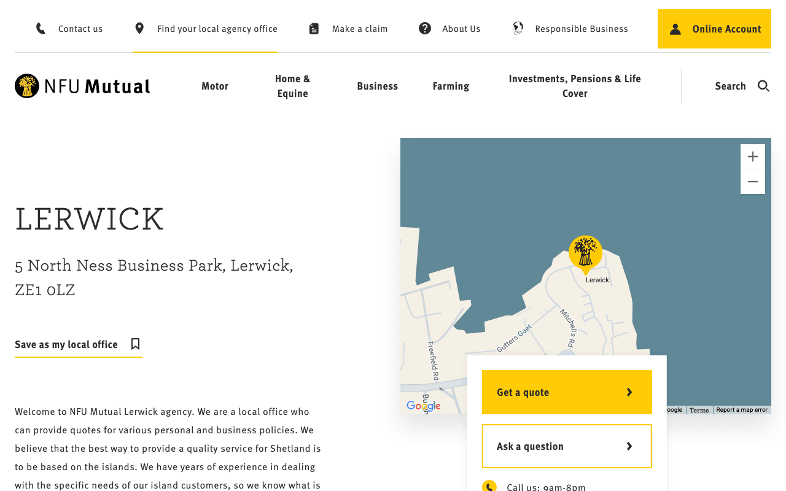Click the Ask a question button
Image resolution: width=786 pixels, height=491 pixels.
pos(567,446)
